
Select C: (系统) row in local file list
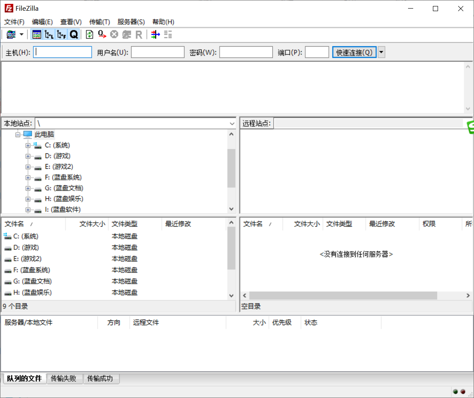coord(113,236)
